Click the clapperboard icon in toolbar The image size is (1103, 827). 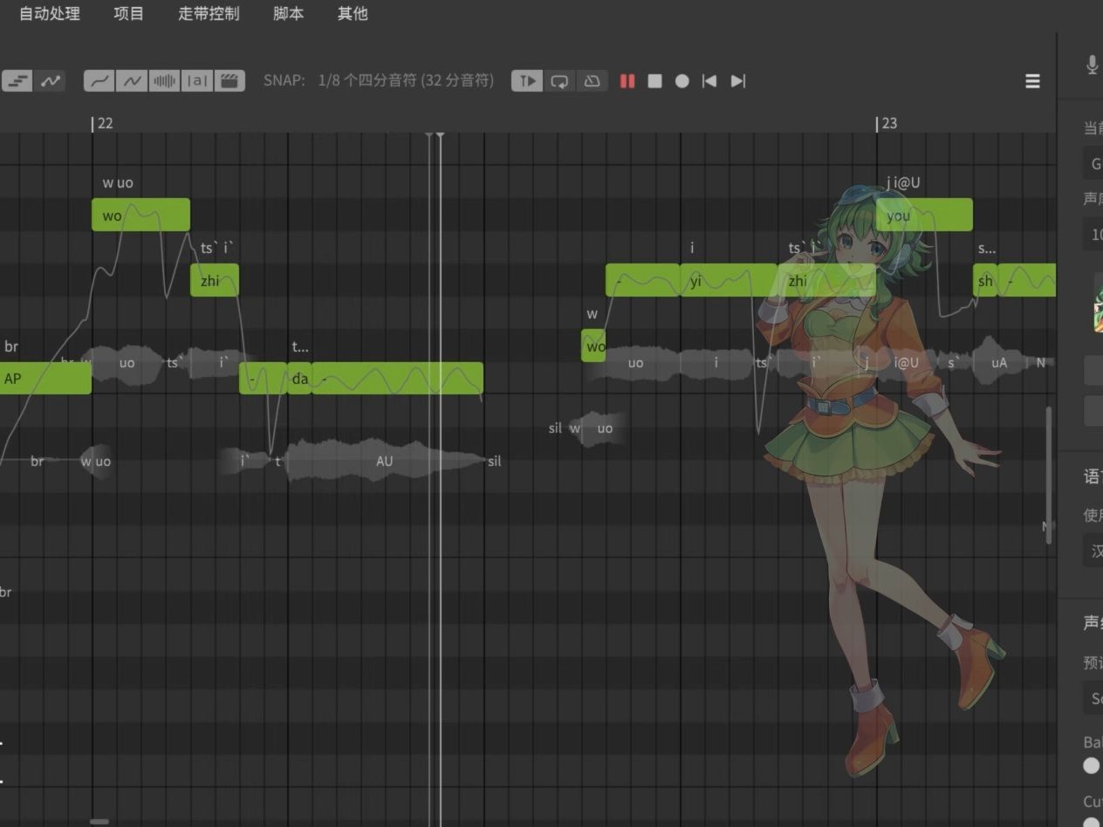230,81
